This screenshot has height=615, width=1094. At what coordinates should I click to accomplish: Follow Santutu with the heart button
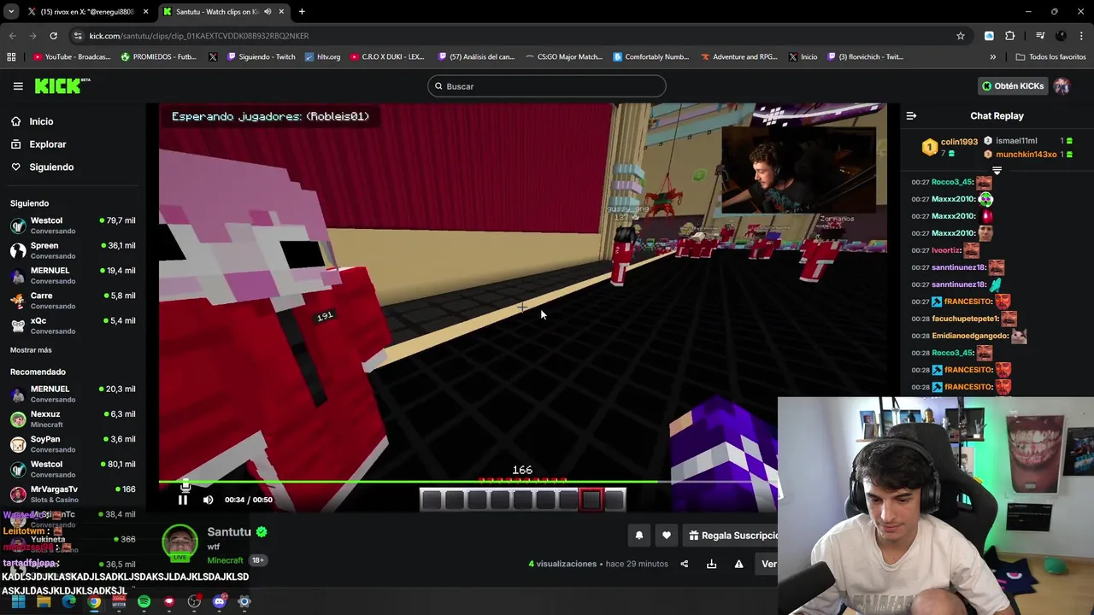coord(667,536)
